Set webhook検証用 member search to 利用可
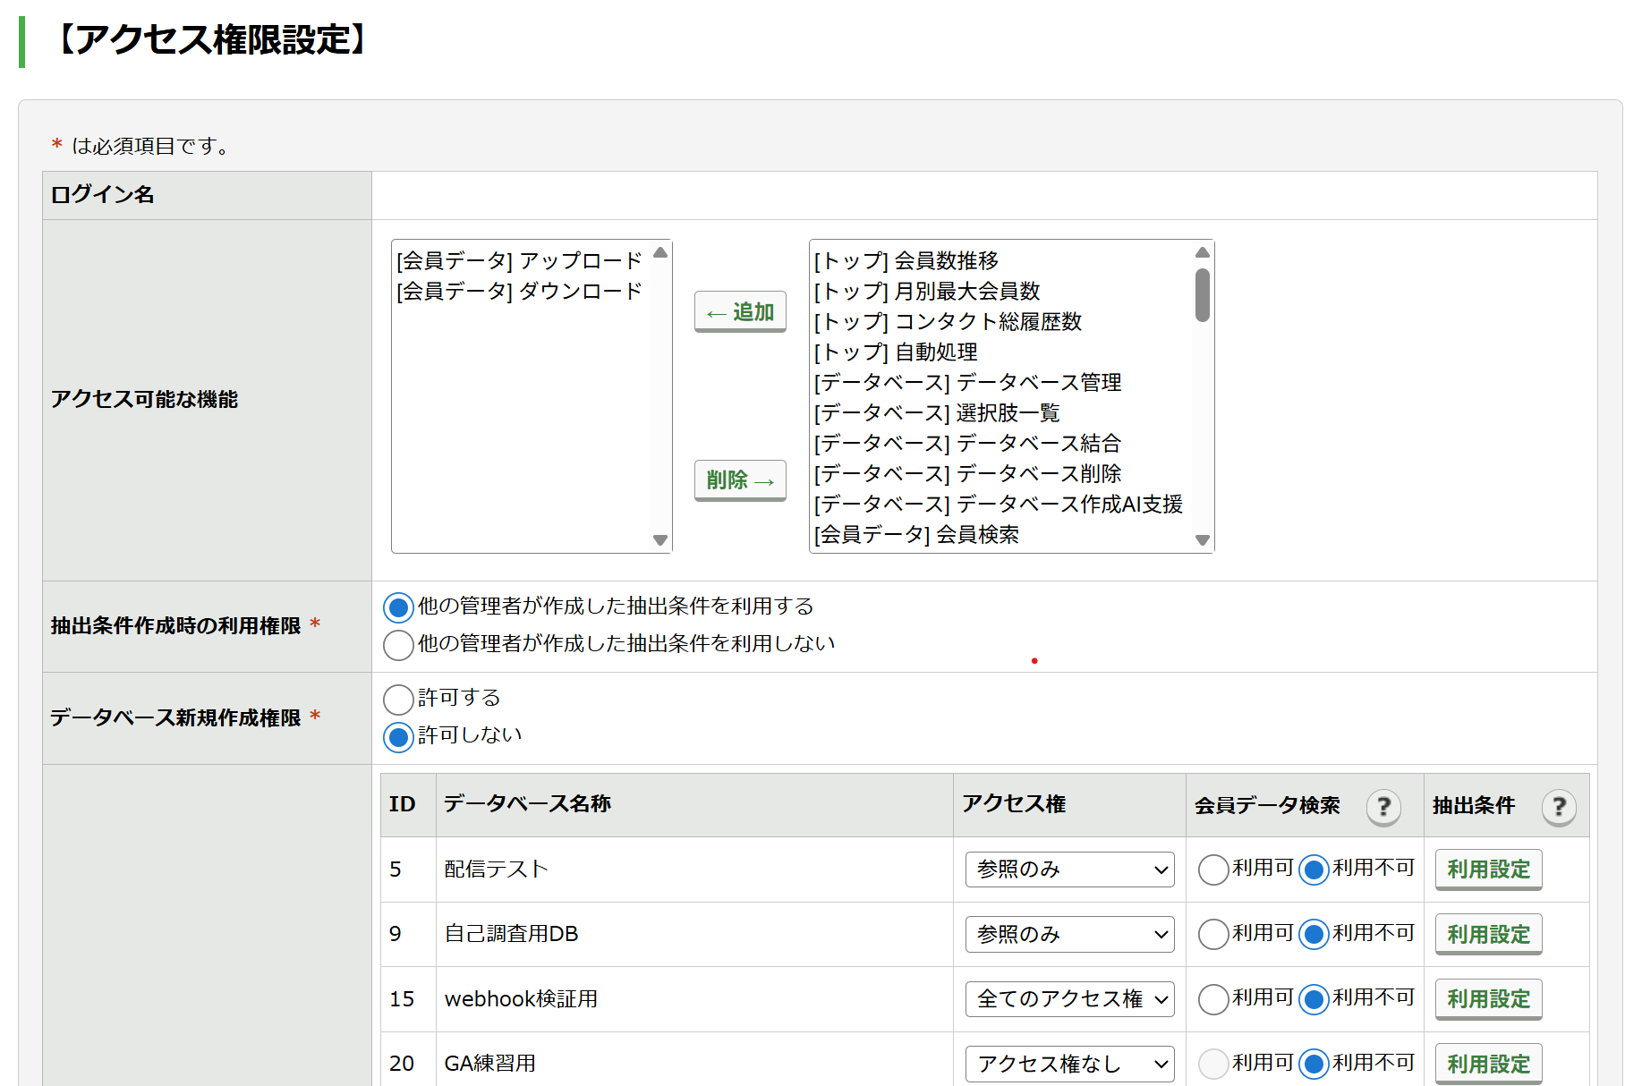The image size is (1642, 1086). pos(1213,999)
